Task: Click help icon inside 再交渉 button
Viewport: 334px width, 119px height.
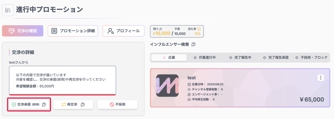Action: point(83,105)
